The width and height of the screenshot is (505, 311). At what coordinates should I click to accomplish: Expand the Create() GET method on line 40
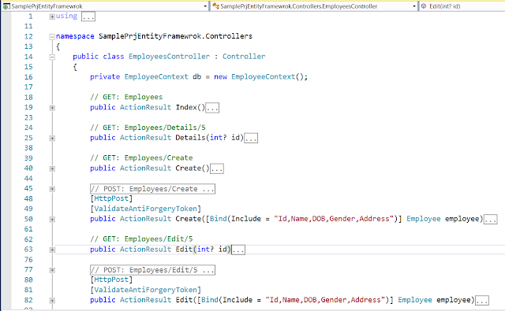click(x=52, y=168)
